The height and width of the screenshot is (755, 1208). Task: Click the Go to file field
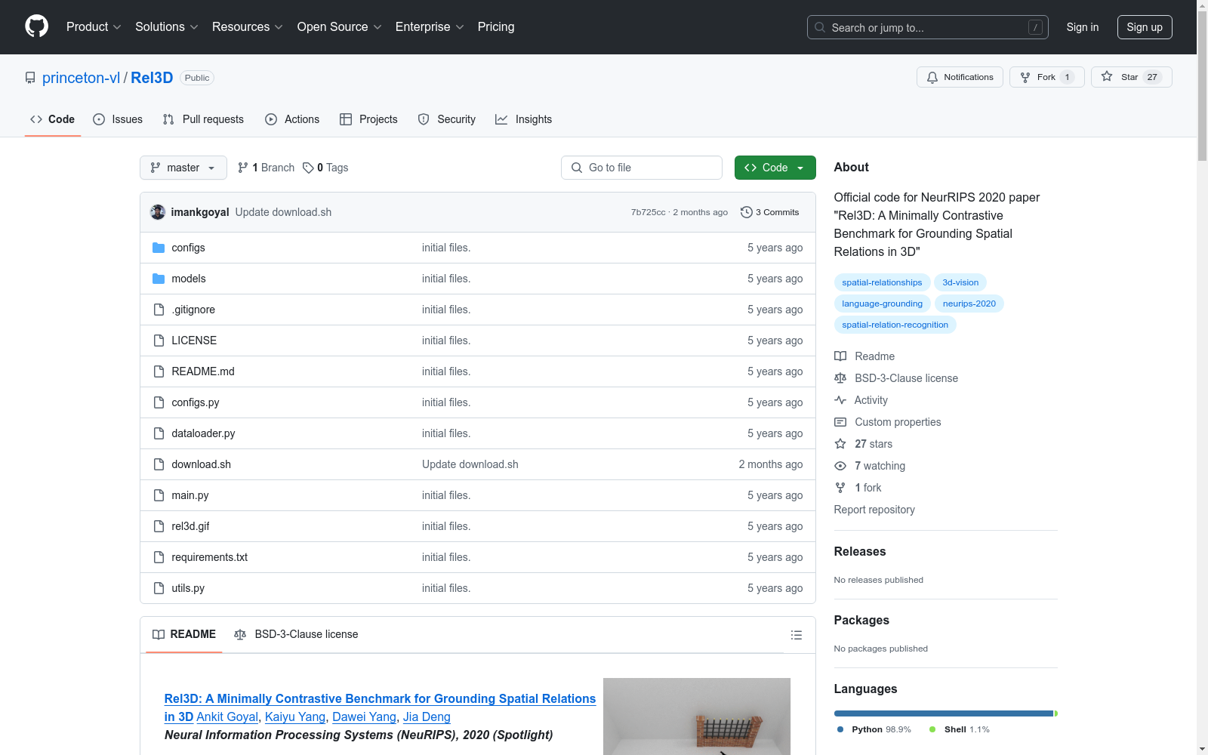[x=642, y=168]
